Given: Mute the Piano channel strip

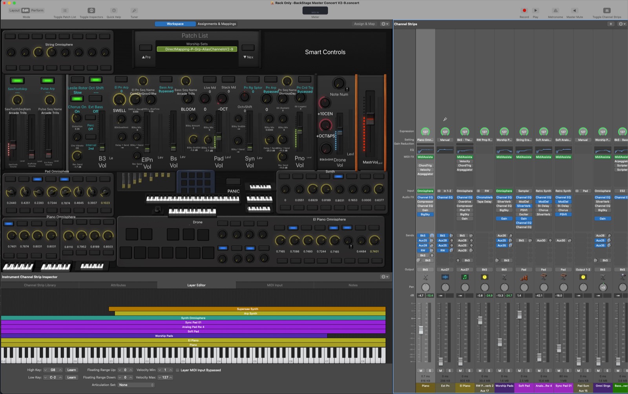Looking at the screenshot, I should 421,370.
